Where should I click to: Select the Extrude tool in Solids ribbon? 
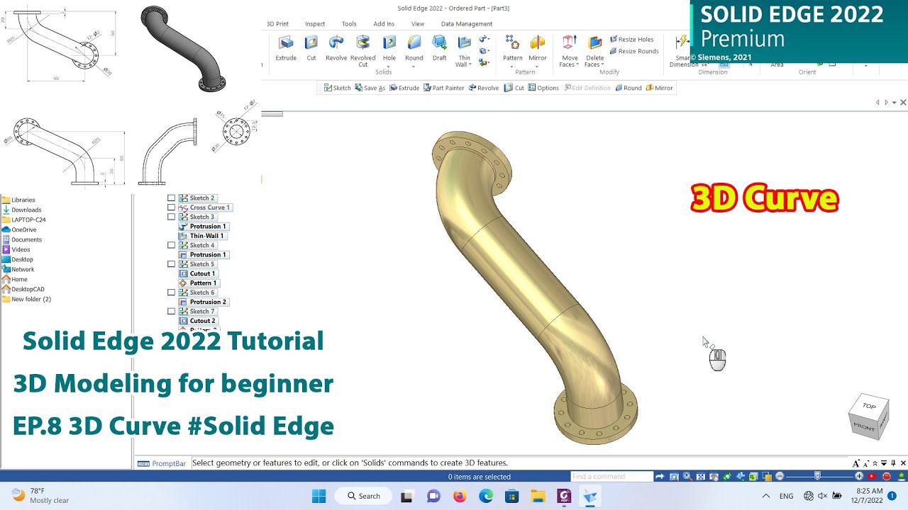[x=286, y=48]
